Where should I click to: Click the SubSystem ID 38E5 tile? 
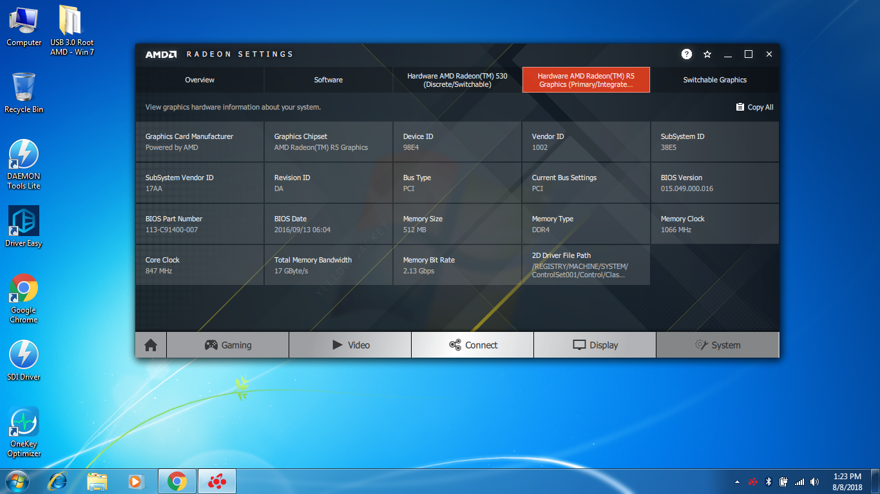(715, 142)
